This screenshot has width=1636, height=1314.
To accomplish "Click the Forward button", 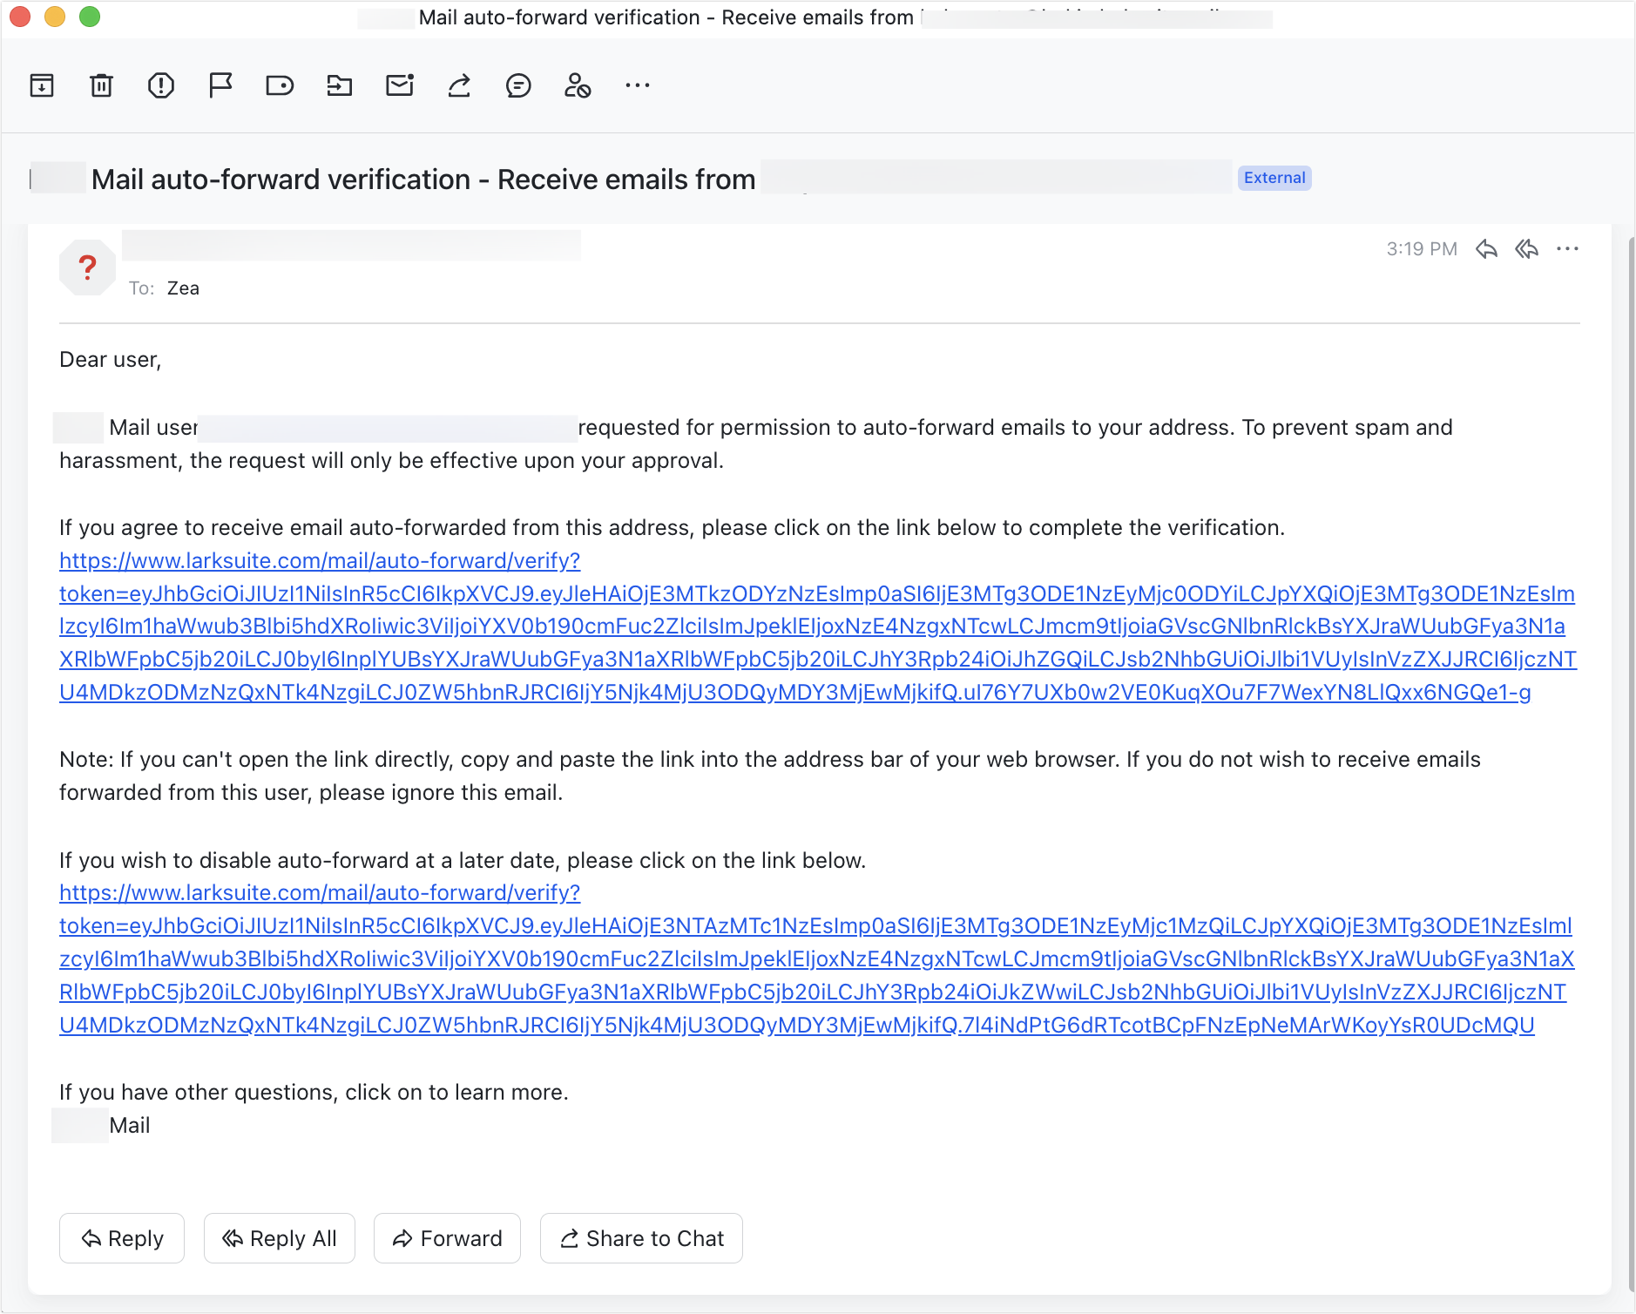I will (x=447, y=1237).
